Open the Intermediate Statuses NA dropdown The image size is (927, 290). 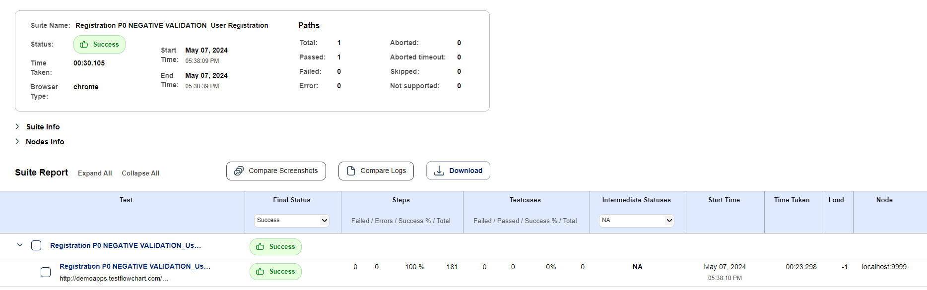(637, 221)
